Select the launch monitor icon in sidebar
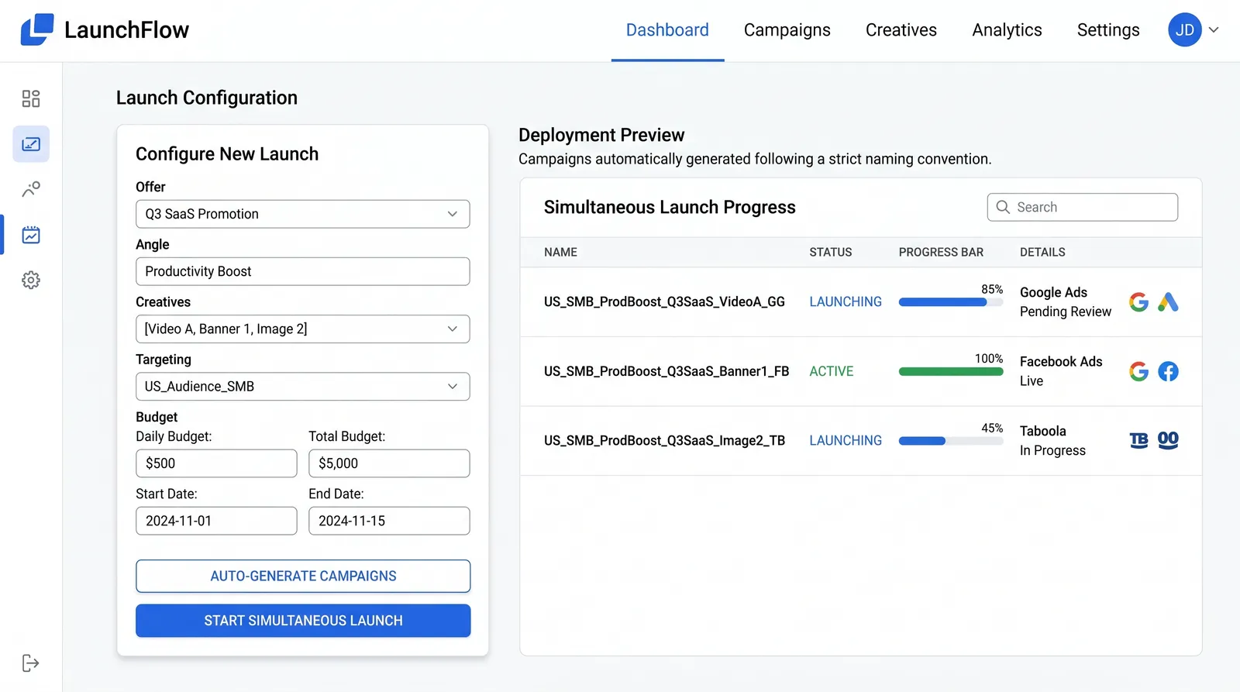The image size is (1240, 692). click(31, 144)
